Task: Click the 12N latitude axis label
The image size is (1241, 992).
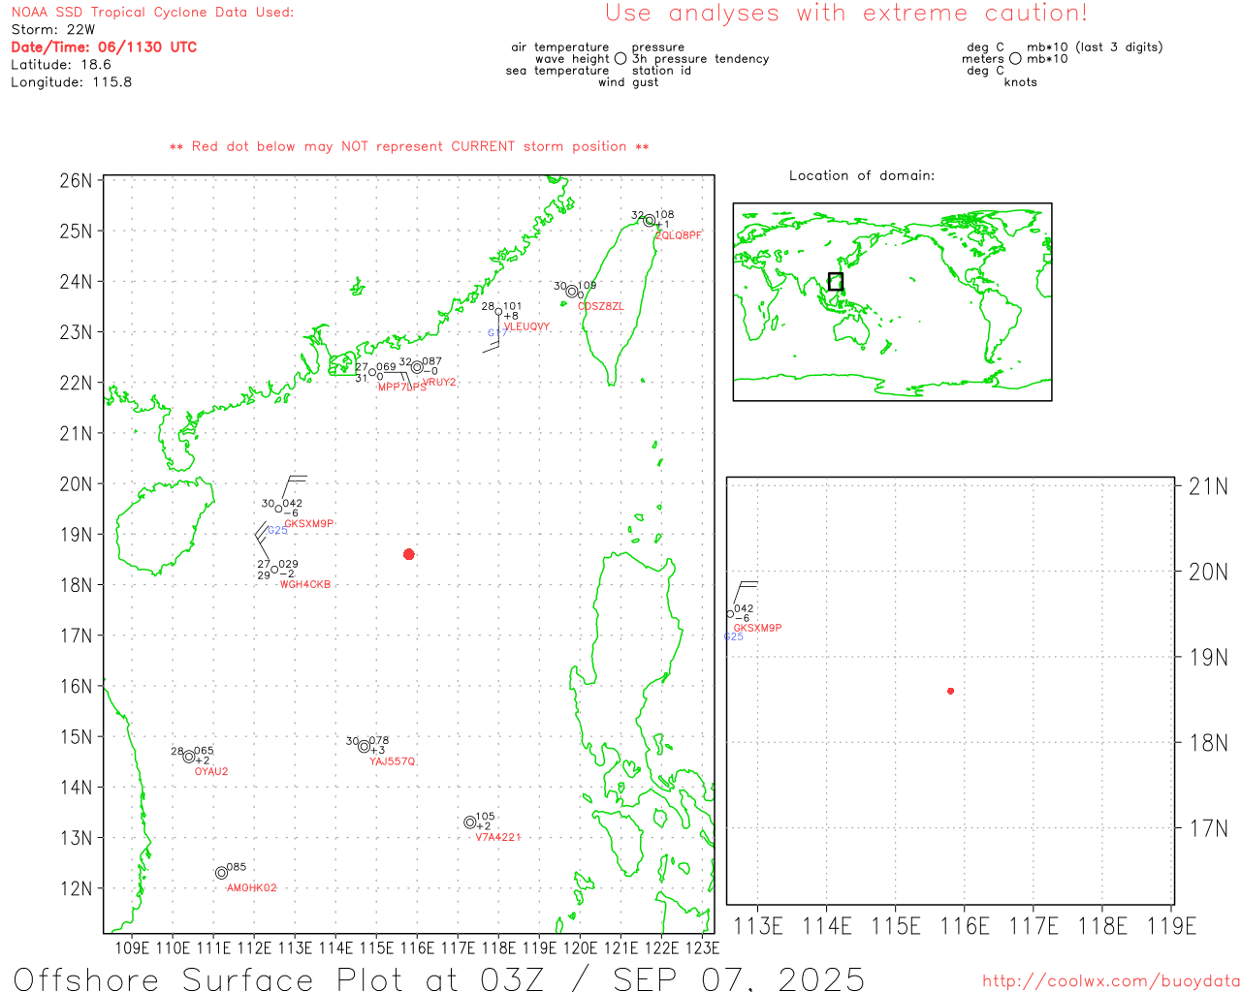Action: point(76,888)
